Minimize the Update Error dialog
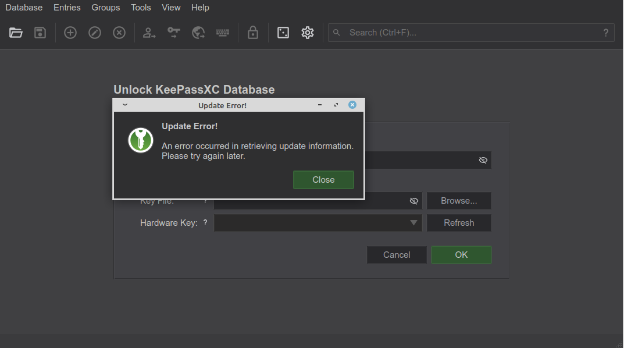This screenshot has height=348, width=624. tap(320, 105)
